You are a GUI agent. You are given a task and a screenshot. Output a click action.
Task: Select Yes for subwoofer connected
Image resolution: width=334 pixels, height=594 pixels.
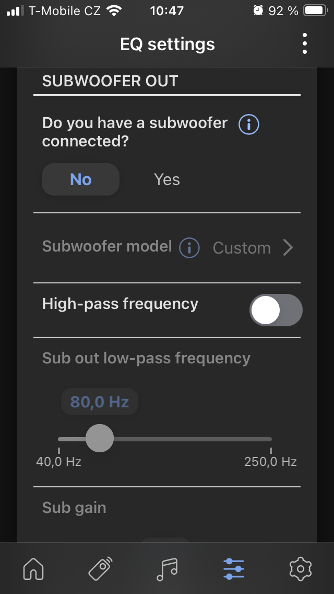(167, 179)
